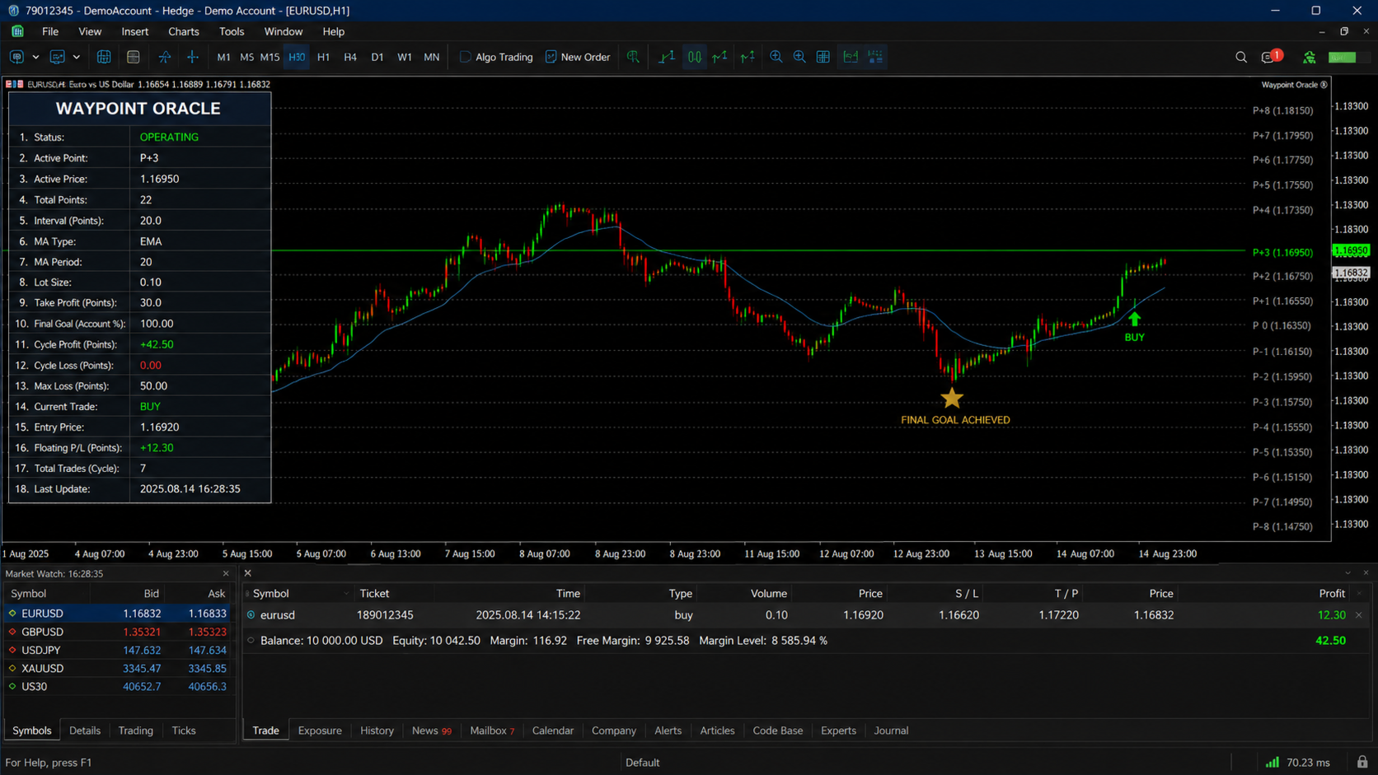Image resolution: width=1378 pixels, height=775 pixels.
Task: Open the Journal tab
Action: [891, 731]
